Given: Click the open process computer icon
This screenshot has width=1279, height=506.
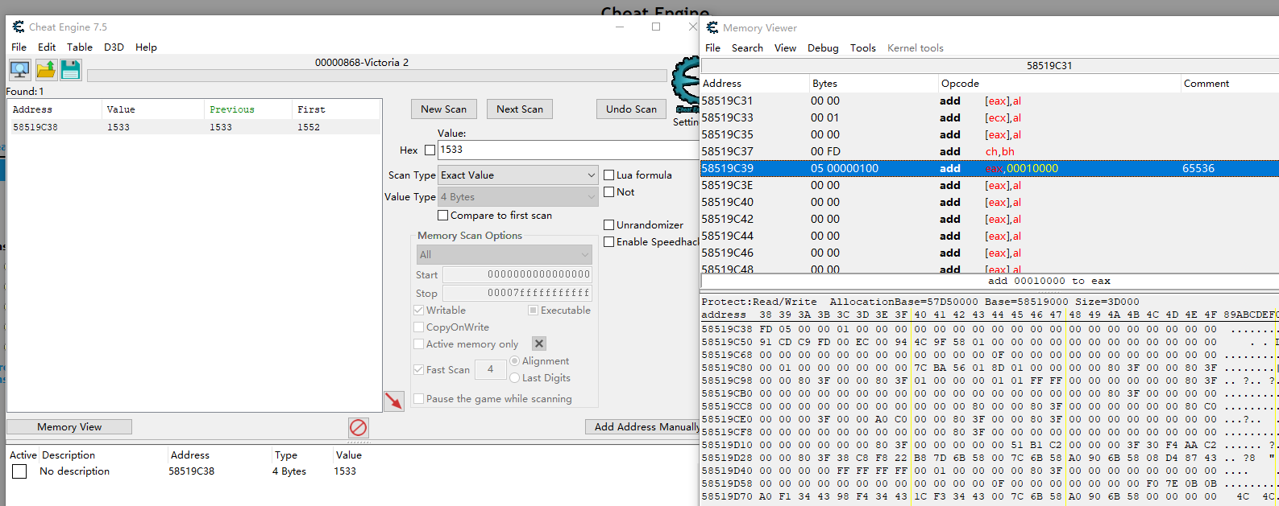Looking at the screenshot, I should 20,70.
